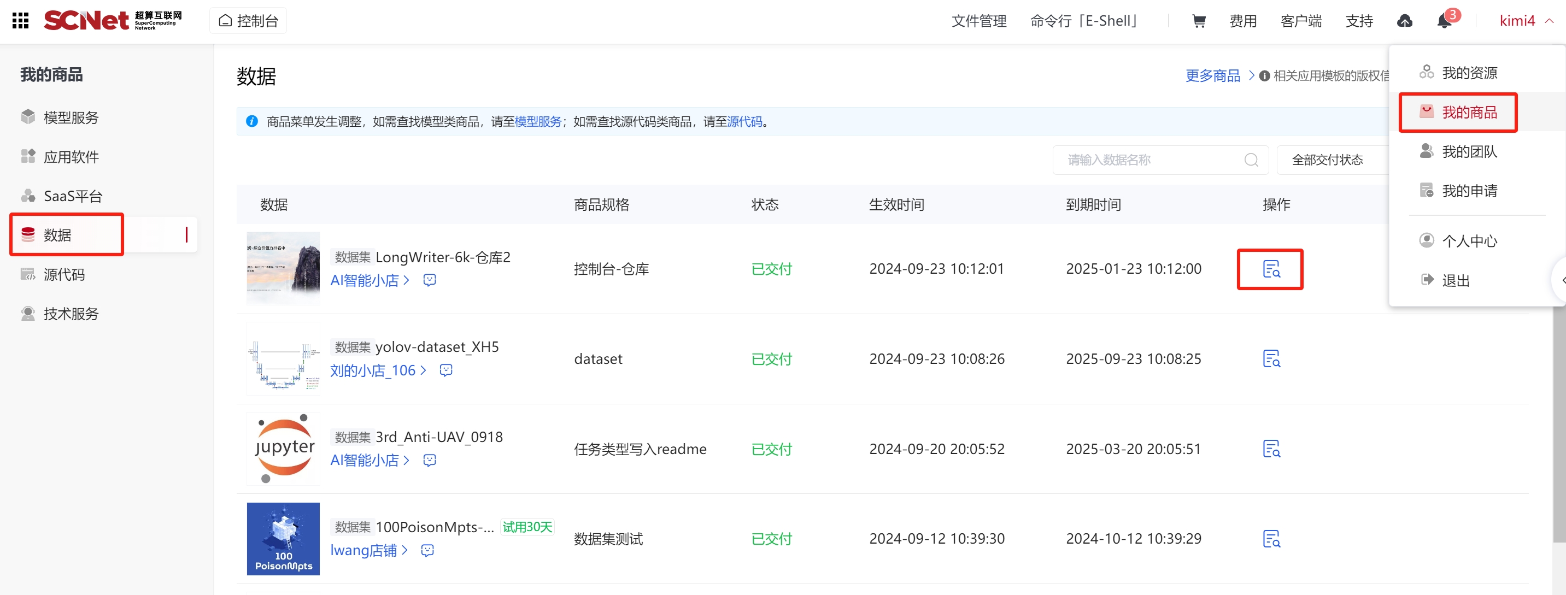Open the apps grid menu icon
Viewport: 1566px width, 595px height.
(21, 21)
